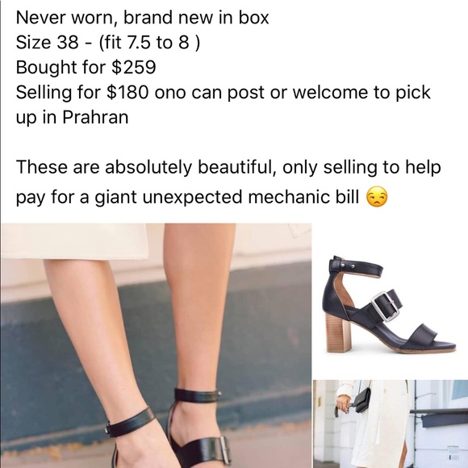
Task: Click the right ankle strap in large photo
Action: (198, 395)
